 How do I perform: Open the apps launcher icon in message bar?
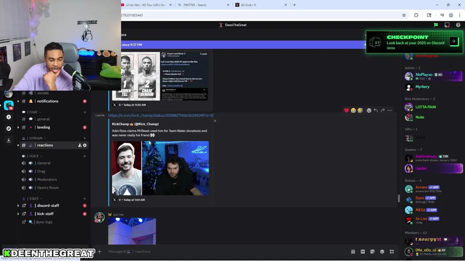pyautogui.click(x=392, y=252)
